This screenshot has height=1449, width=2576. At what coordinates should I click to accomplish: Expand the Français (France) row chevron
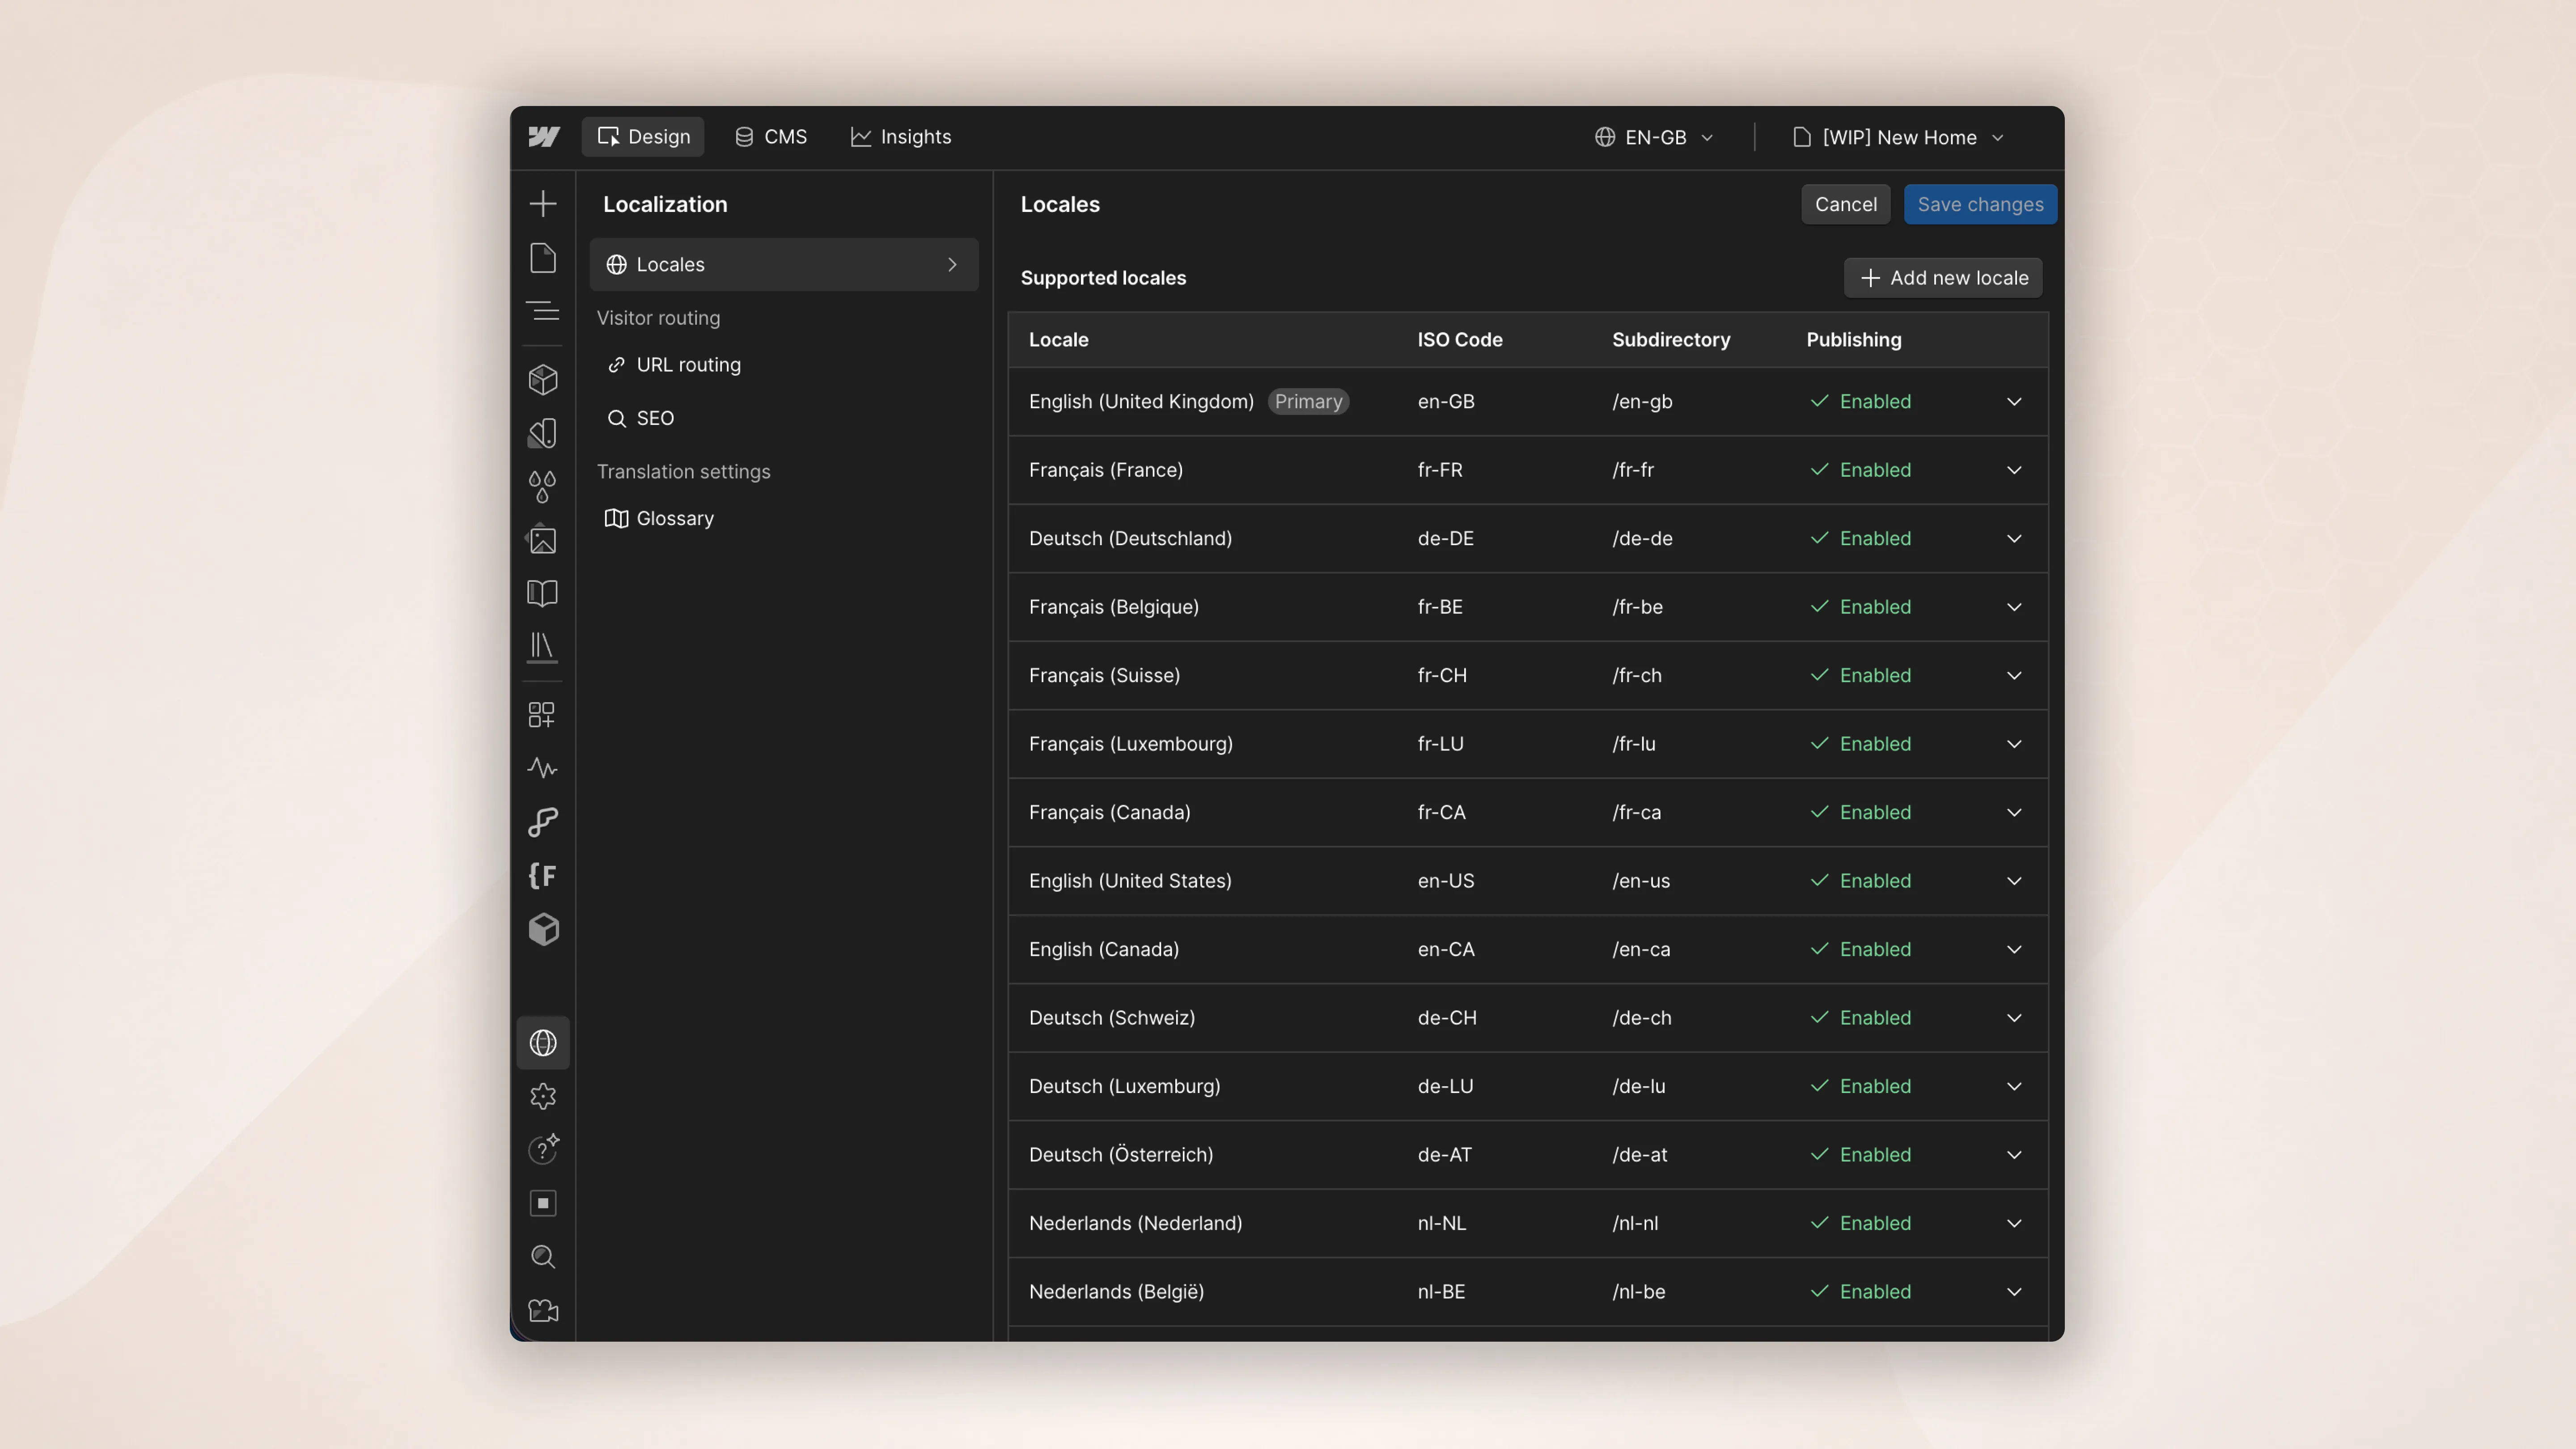pyautogui.click(x=2014, y=470)
